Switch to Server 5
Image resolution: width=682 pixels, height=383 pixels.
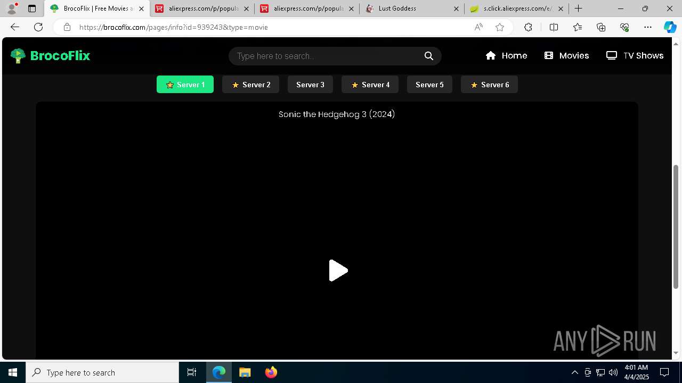coord(429,85)
